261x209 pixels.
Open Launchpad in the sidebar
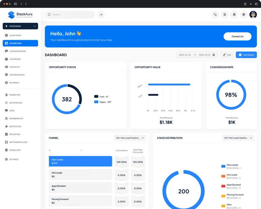click(x=20, y=35)
